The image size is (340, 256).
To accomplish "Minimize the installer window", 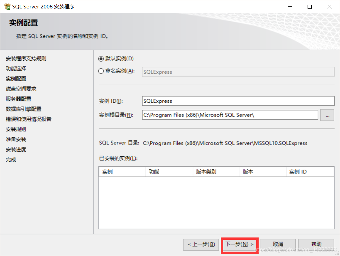I will [290, 7].
